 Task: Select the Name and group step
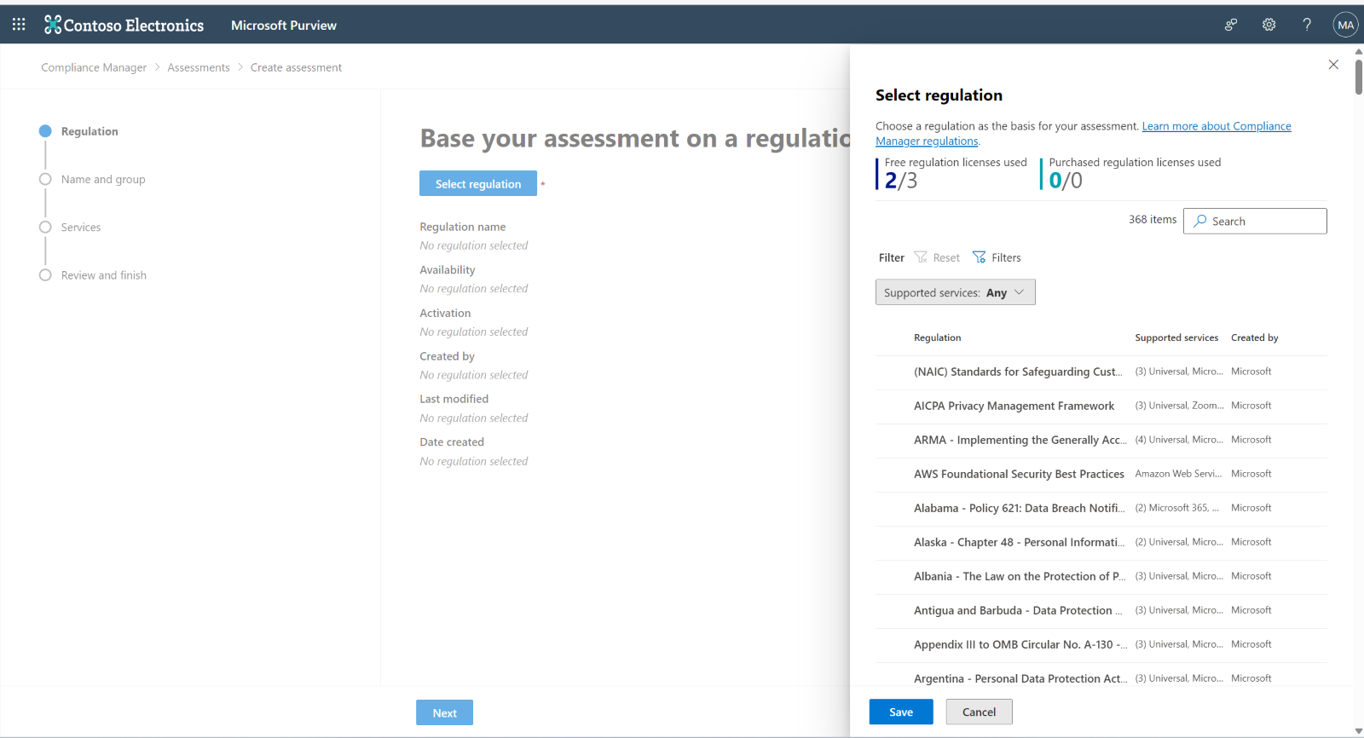click(93, 179)
